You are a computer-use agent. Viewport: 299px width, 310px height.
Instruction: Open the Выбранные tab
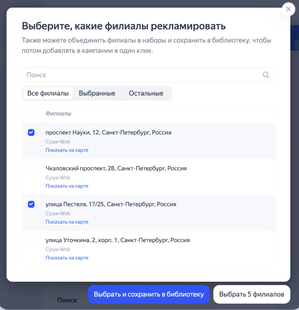pos(97,93)
